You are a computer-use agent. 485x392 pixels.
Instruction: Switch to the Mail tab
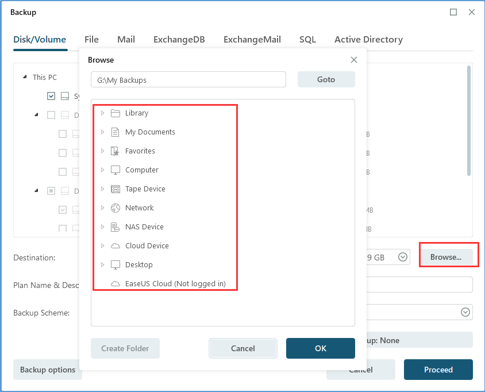pyautogui.click(x=126, y=40)
